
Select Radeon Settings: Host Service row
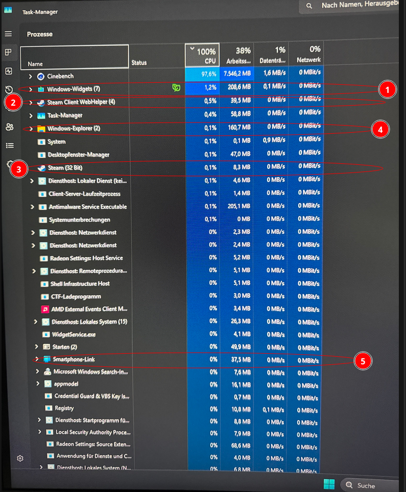click(173, 258)
